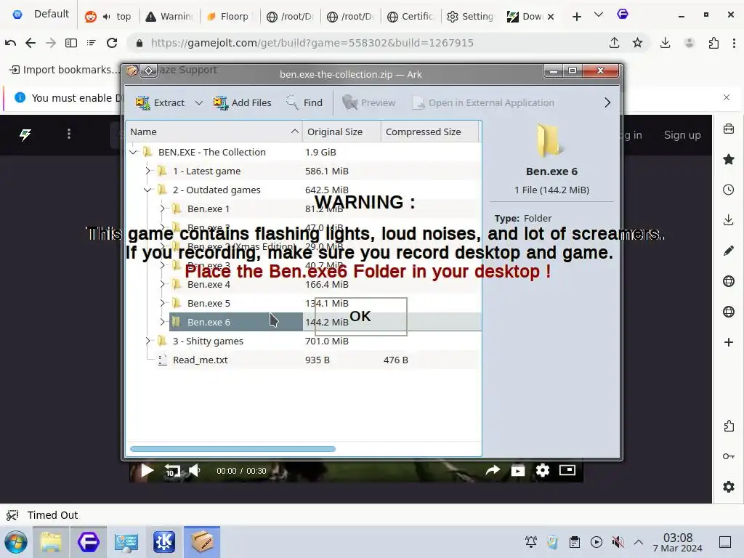Go back in browser history
Image resolution: width=744 pixels, height=558 pixels.
click(x=31, y=43)
